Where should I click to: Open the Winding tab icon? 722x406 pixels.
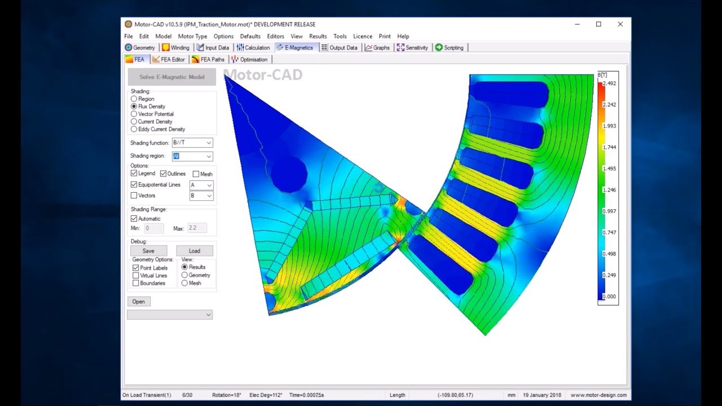(x=166, y=48)
